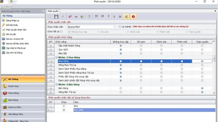
Task: Open the Danh mục navigation section
Action: (x=23, y=86)
